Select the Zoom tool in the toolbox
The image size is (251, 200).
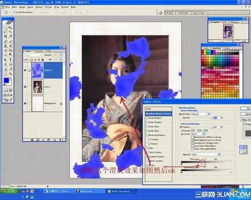pyautogui.click(x=10, y=74)
